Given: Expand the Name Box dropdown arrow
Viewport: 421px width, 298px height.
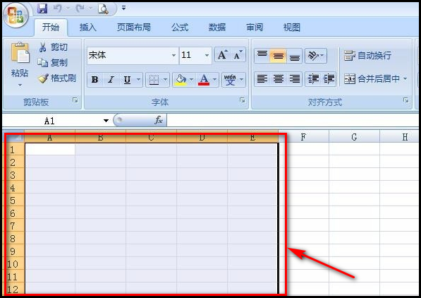Looking at the screenshot, I should 106,121.
